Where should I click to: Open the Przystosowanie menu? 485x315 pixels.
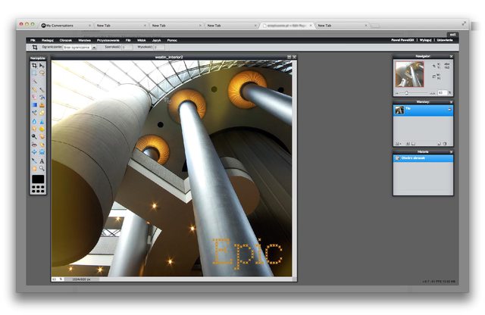point(108,40)
